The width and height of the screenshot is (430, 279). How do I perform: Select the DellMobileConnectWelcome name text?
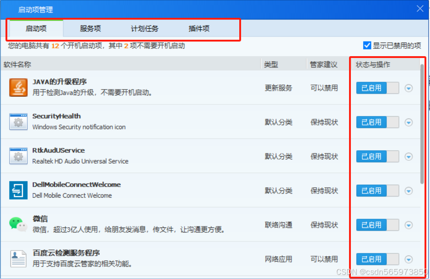click(x=76, y=184)
